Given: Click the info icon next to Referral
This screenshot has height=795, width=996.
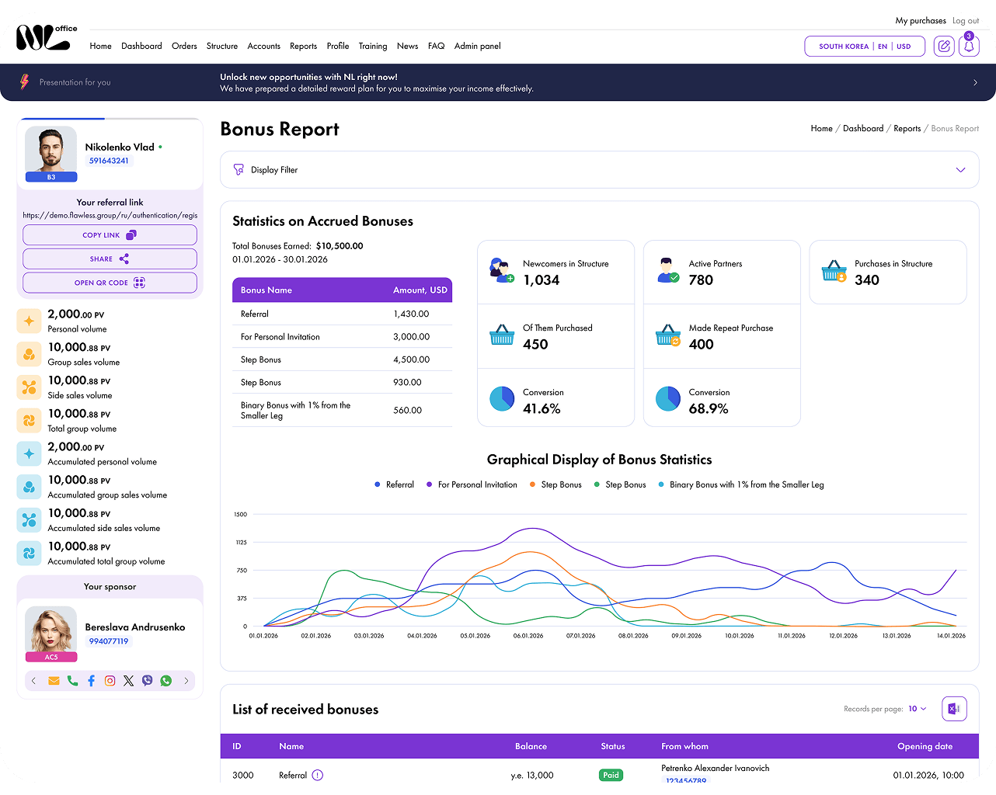Looking at the screenshot, I should click(317, 775).
